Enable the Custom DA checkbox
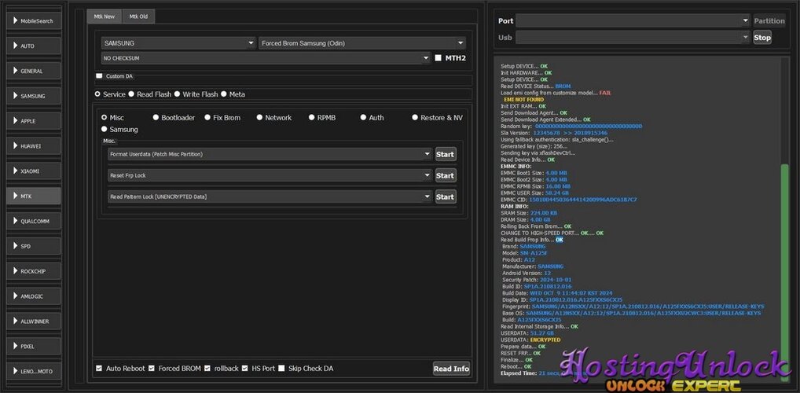The width and height of the screenshot is (800, 393). tap(99, 76)
